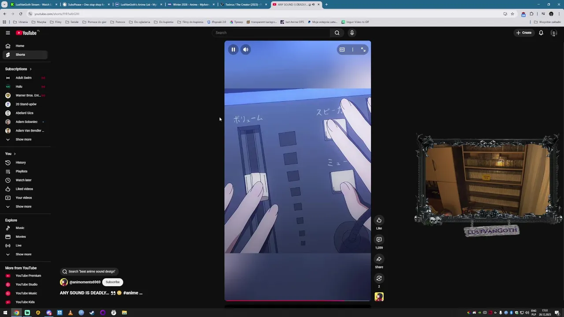
Task: Open the notifications bell
Action: pyautogui.click(x=541, y=33)
